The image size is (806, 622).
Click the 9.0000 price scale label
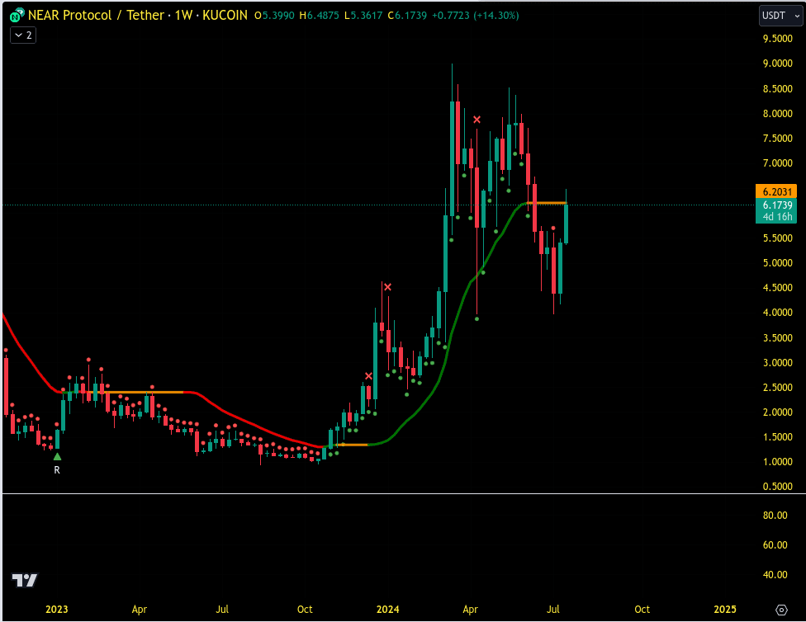(778, 64)
